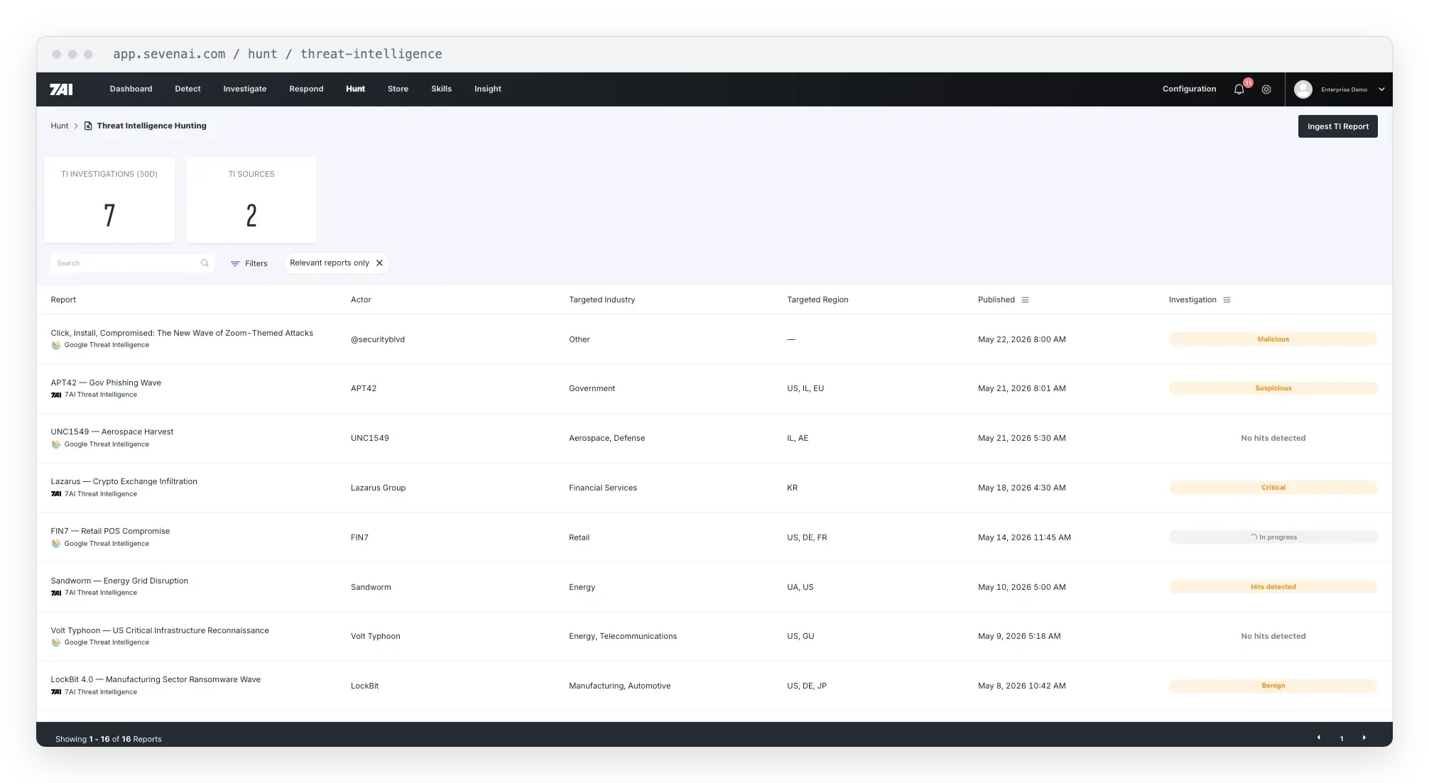Open the Detect menu
This screenshot has height=783, width=1429.
pos(188,89)
